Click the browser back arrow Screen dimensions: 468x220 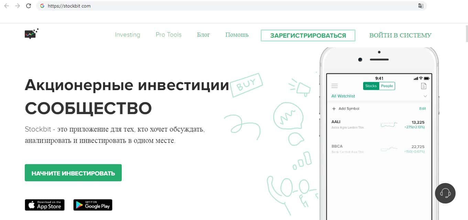coord(6,6)
